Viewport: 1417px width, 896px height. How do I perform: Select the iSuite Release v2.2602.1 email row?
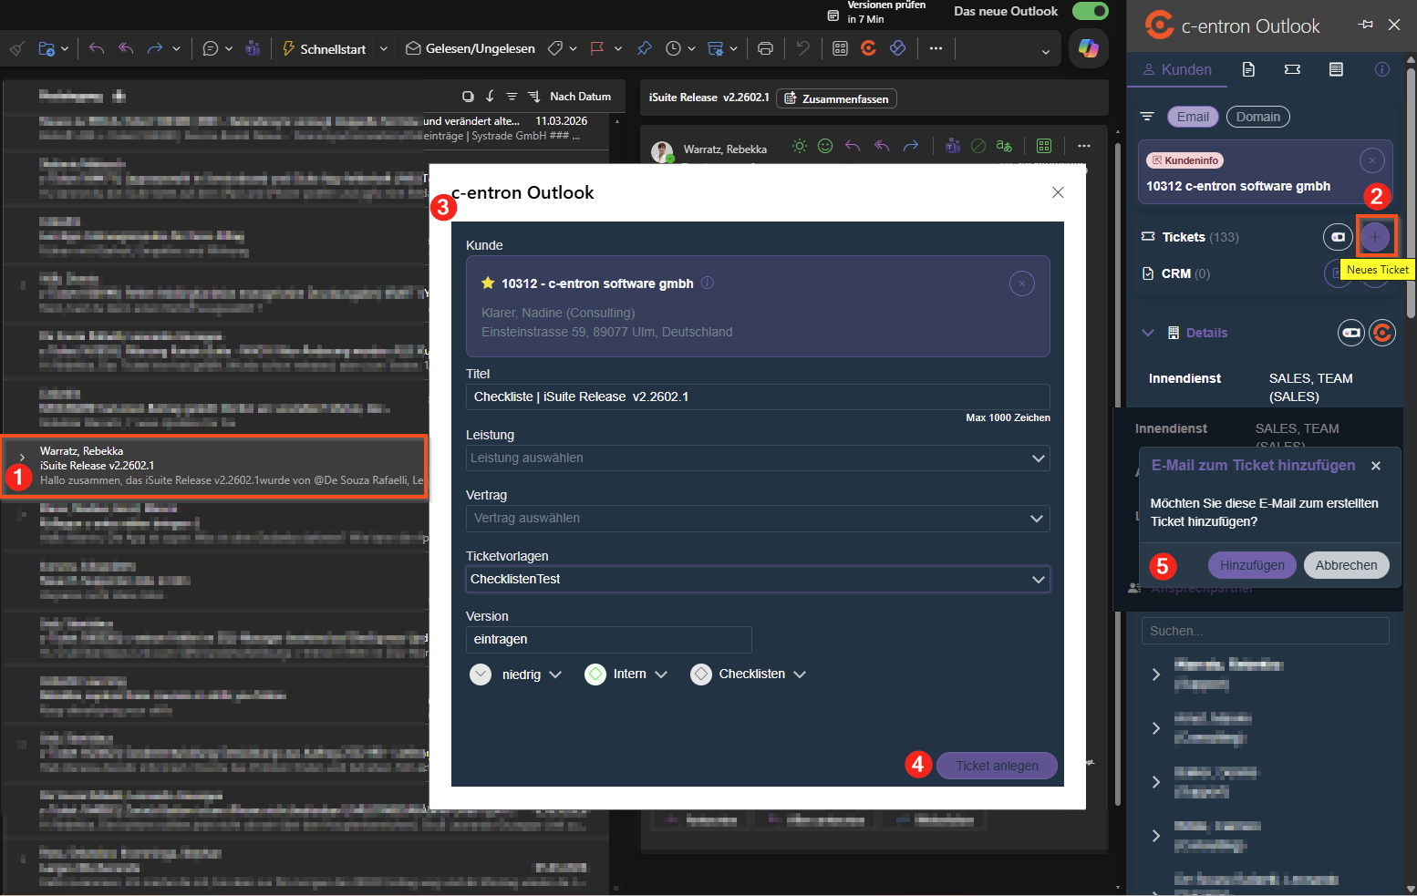[215, 466]
